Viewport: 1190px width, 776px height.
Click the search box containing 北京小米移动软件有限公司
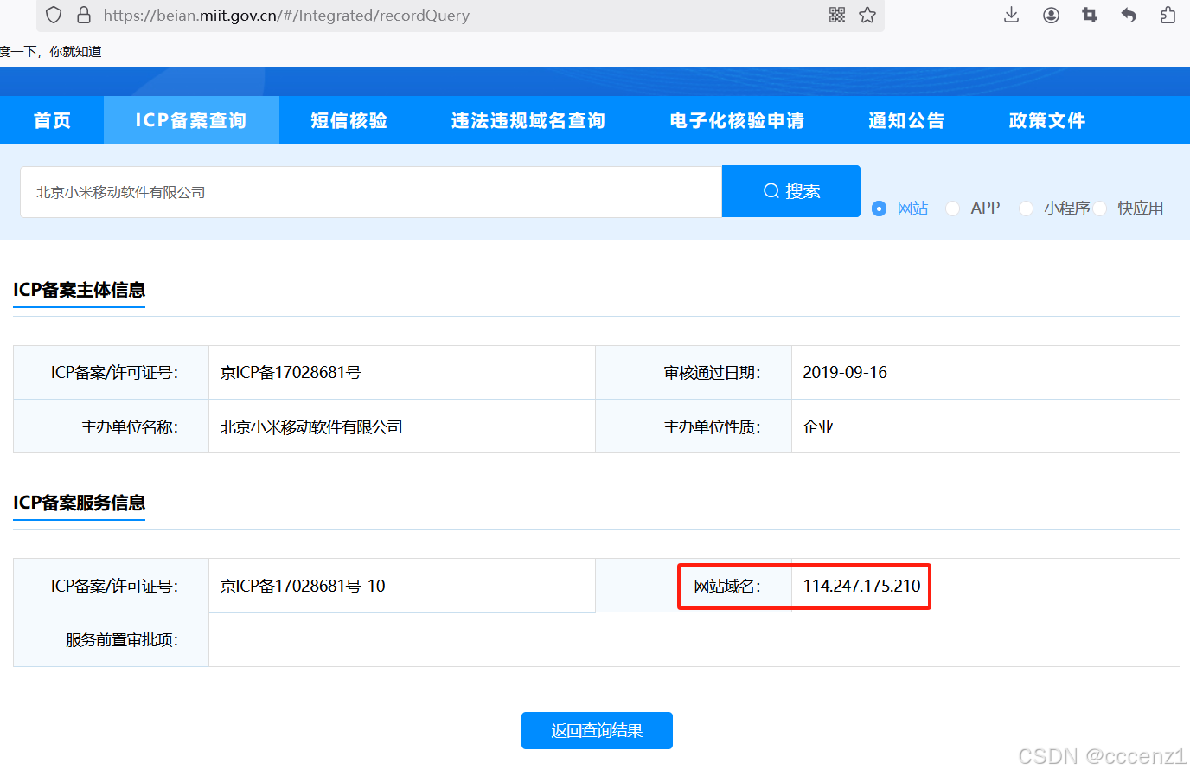click(x=371, y=192)
